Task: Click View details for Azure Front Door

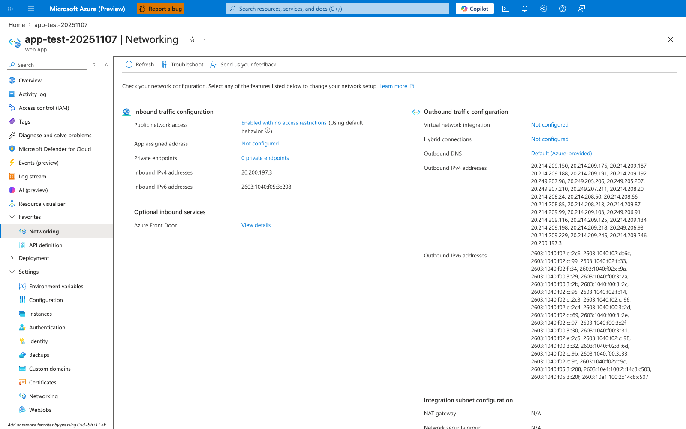Action: coord(256,225)
